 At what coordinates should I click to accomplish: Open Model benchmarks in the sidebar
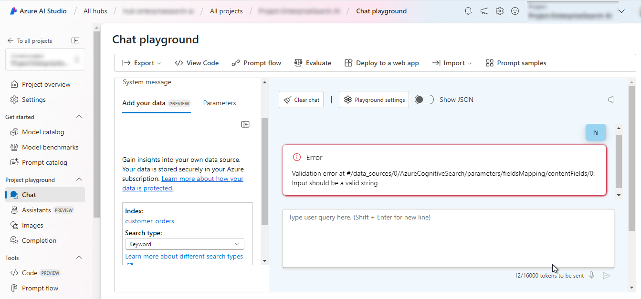click(49, 147)
